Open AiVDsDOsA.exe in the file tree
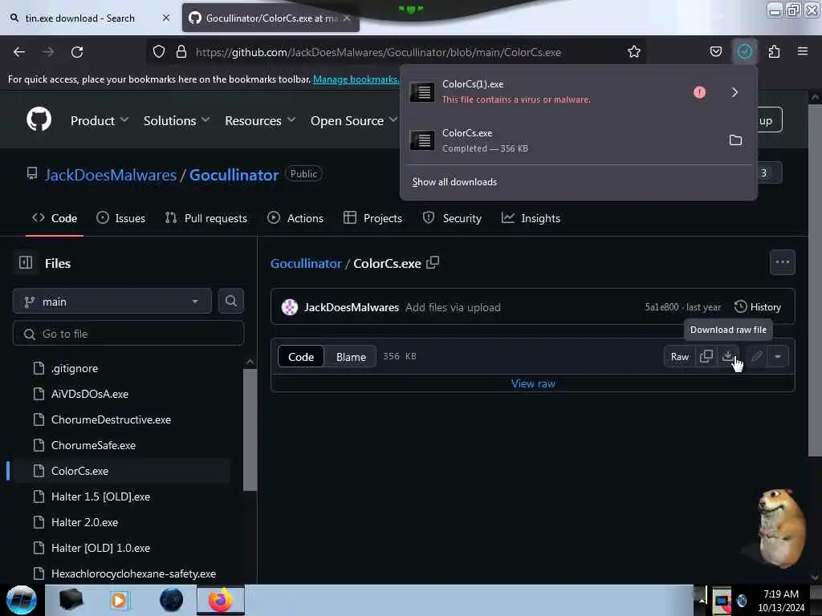 pos(90,394)
